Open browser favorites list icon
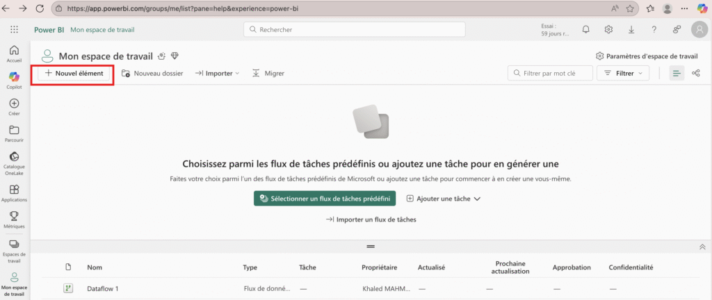 (650, 8)
